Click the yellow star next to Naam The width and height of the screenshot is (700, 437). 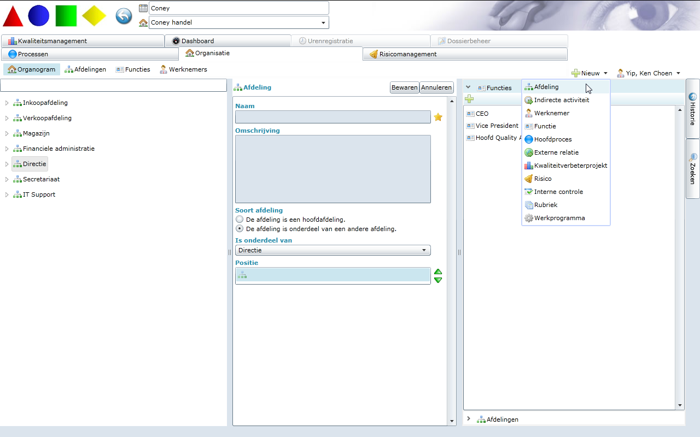tap(438, 117)
